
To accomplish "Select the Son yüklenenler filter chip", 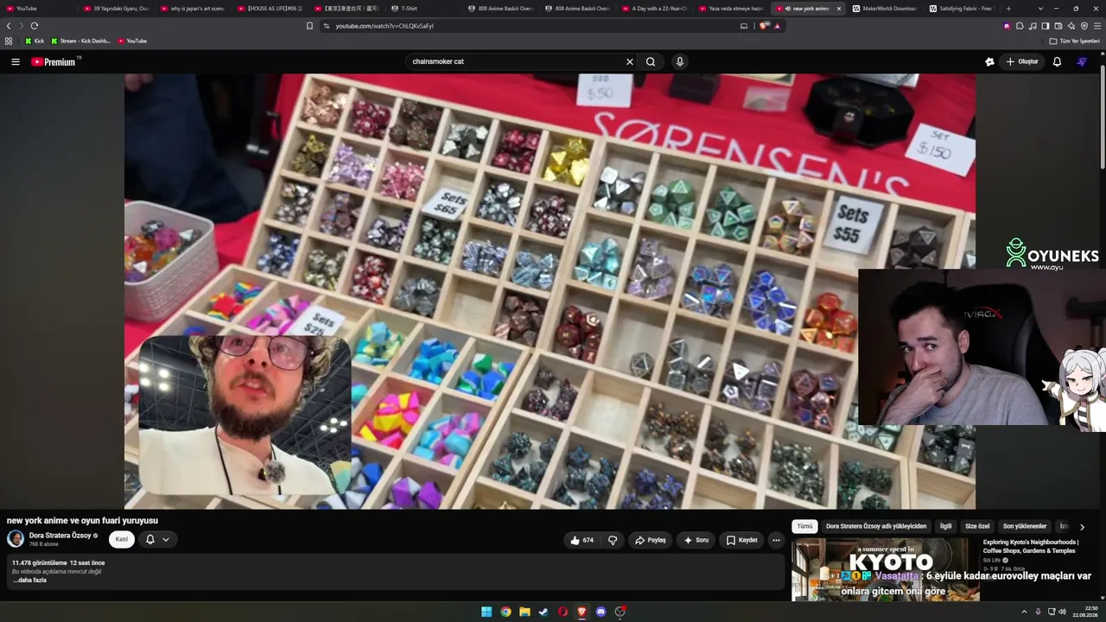I will click(x=1025, y=526).
